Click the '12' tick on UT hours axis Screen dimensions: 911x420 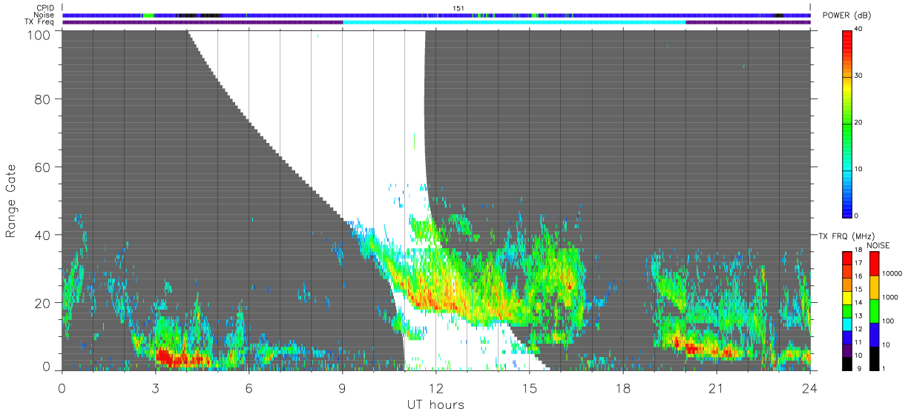click(435, 388)
